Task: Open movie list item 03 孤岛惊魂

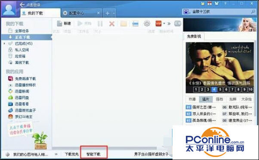Action: [201, 121]
